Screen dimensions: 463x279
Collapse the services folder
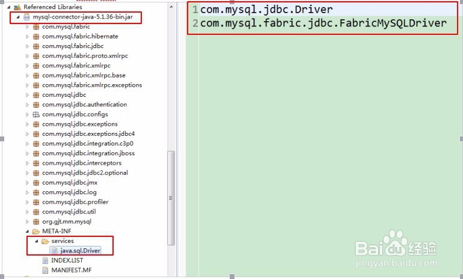[x=37, y=242]
